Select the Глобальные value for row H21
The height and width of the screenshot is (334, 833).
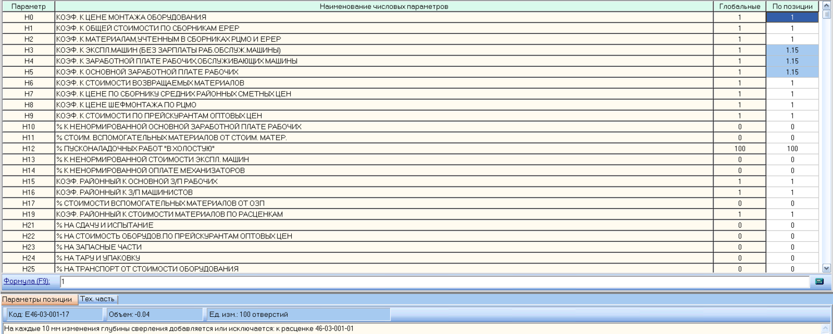click(x=740, y=225)
